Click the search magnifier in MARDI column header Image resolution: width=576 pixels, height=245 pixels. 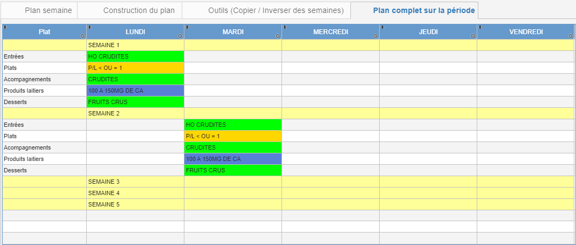pos(278,36)
